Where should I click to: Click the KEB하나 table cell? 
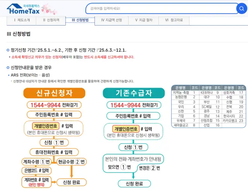207,93
